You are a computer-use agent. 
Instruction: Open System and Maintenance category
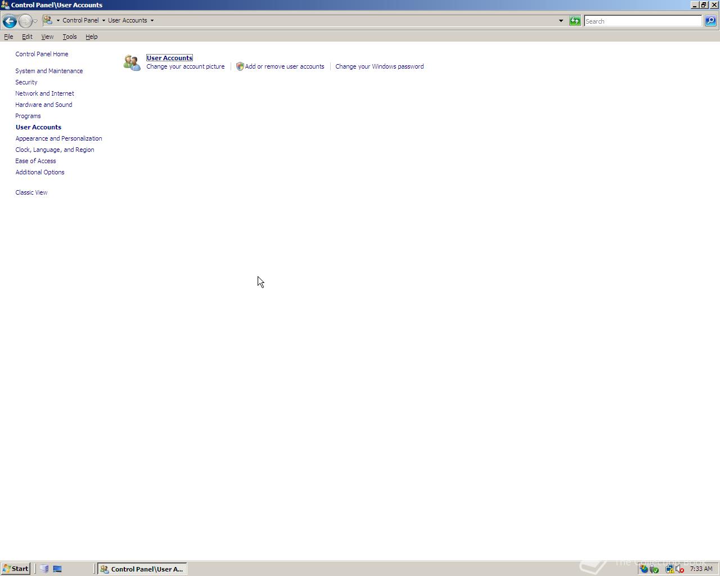click(x=49, y=71)
